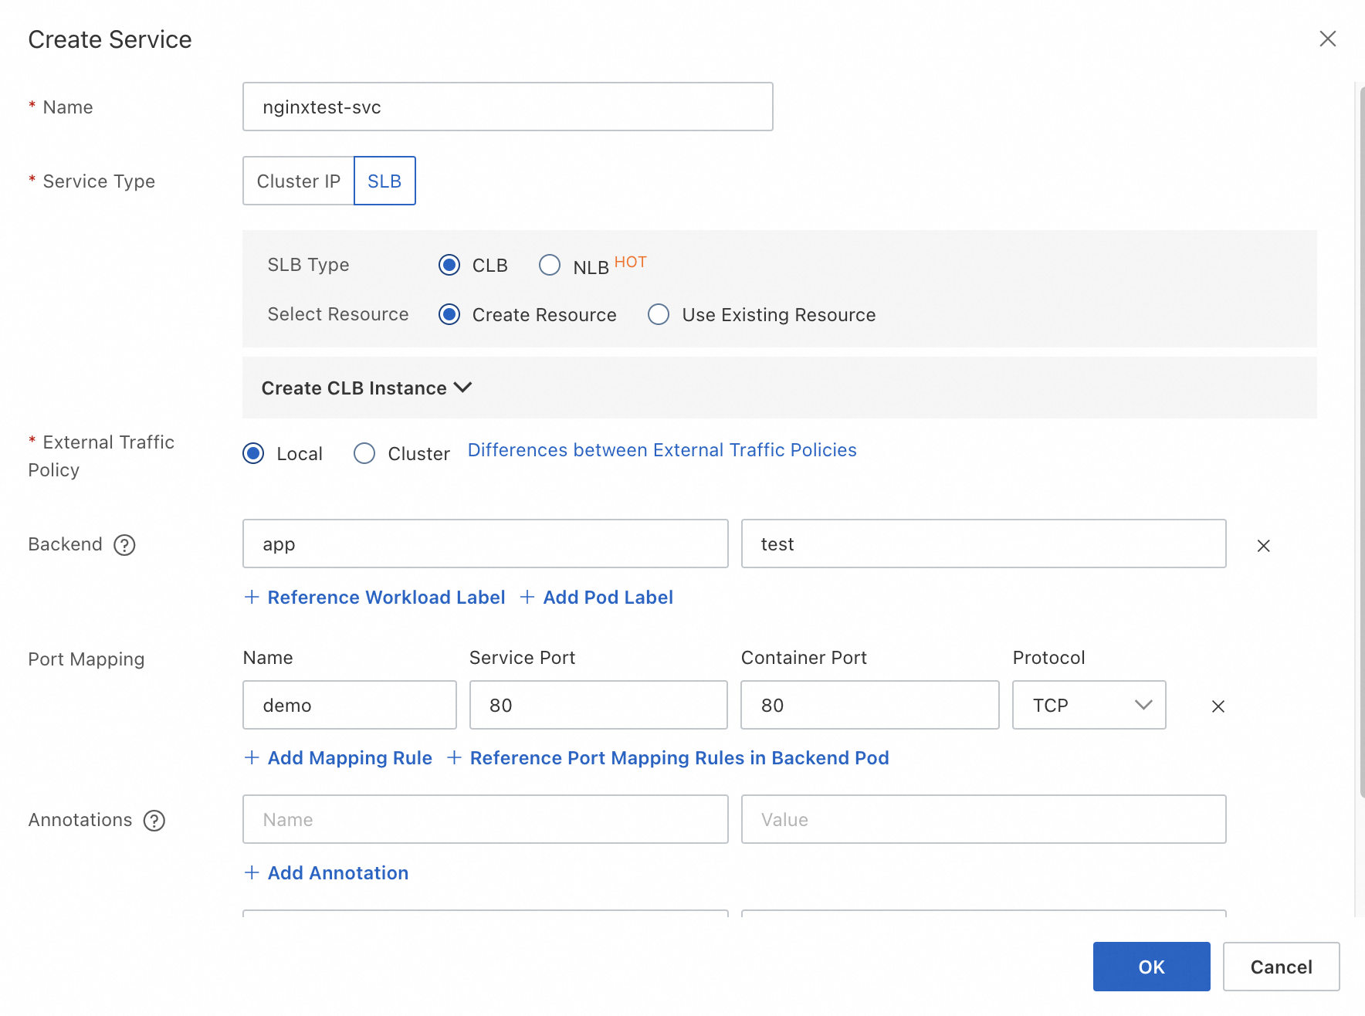Click the Backend label key field app
1365x1016 pixels.
tap(486, 544)
